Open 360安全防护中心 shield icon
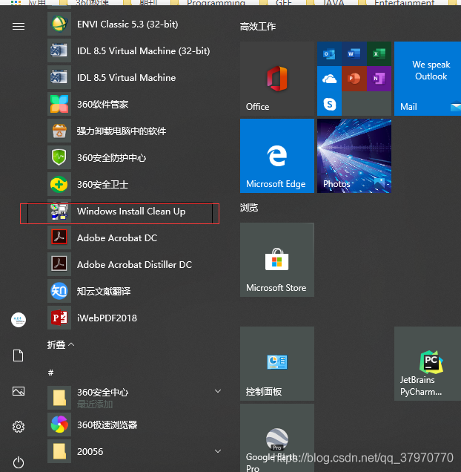Screen dimensions: 461x472 coord(59,157)
